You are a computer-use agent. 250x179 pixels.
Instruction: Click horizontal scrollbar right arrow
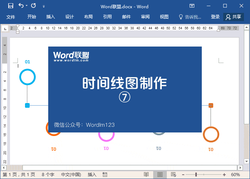(x=240, y=168)
